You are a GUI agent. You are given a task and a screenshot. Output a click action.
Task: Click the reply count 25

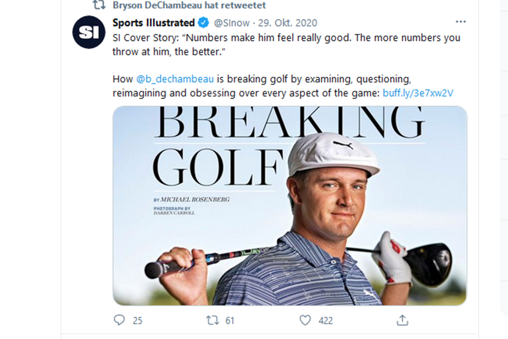tap(137, 321)
